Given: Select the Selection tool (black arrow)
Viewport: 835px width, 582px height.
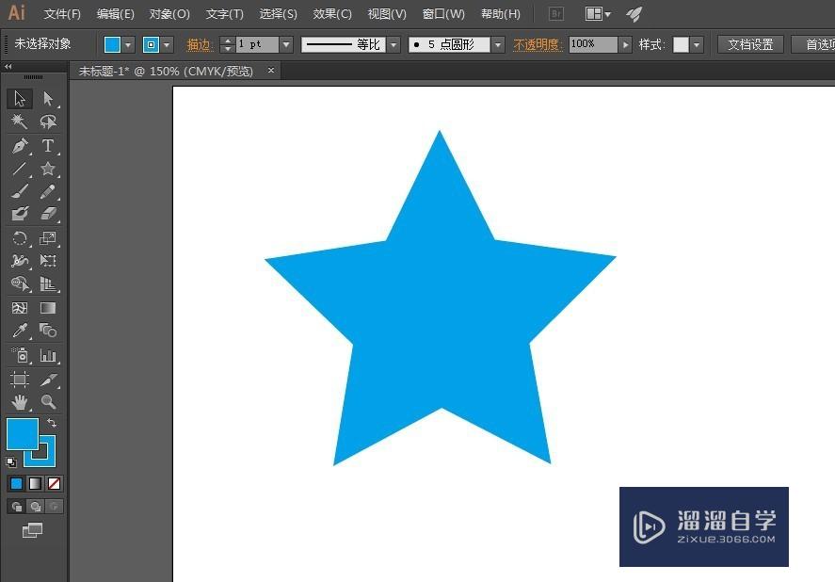Looking at the screenshot, I should click(x=20, y=99).
